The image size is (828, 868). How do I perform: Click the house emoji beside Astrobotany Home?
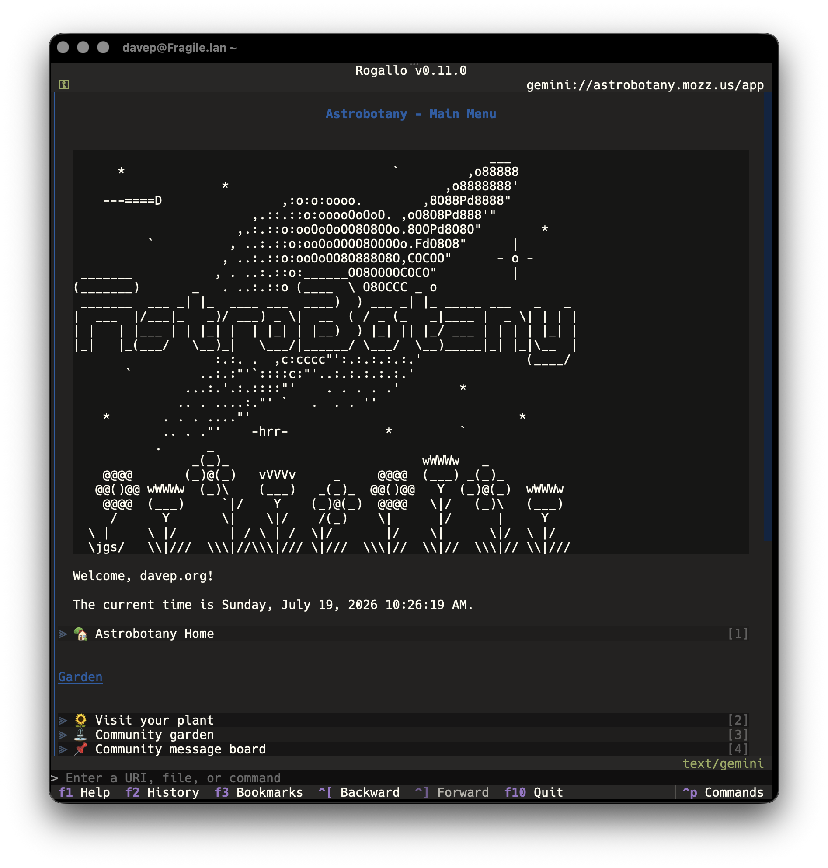[x=80, y=633]
